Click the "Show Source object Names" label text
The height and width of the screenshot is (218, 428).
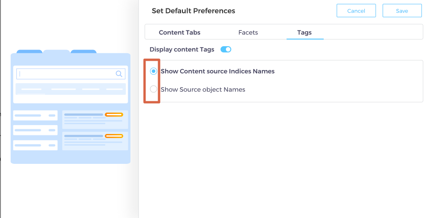[x=203, y=89]
